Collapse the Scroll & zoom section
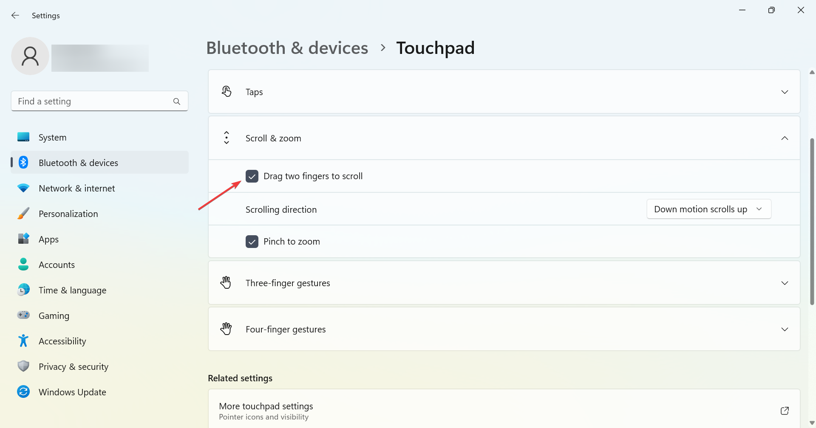Image resolution: width=816 pixels, height=428 pixels. [x=785, y=138]
